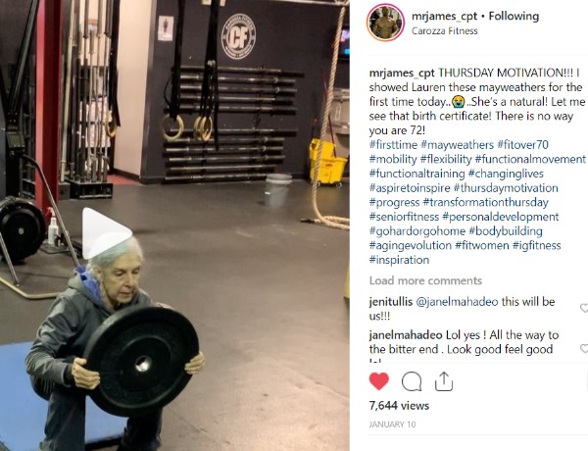Viewport: 588px width, 451px height.
Task: Click the @janelmahadeo mention
Action: pos(457,302)
